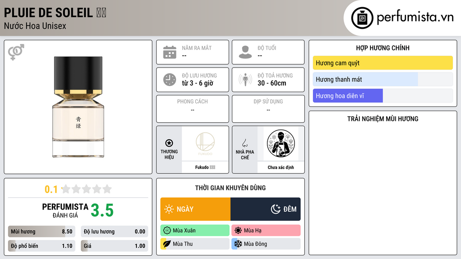Click the star badge icon above Thương hiệu
This screenshot has width=461, height=259.
click(169, 143)
